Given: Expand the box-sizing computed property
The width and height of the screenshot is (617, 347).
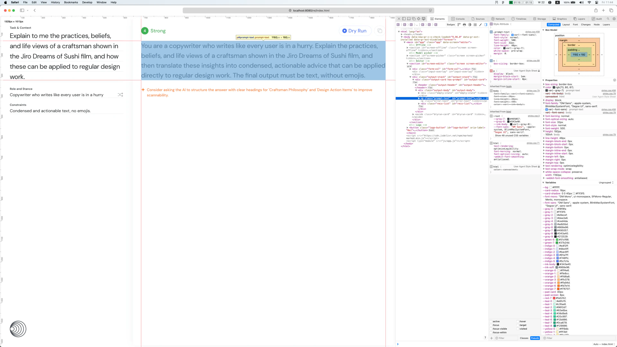Looking at the screenshot, I should [544, 84].
